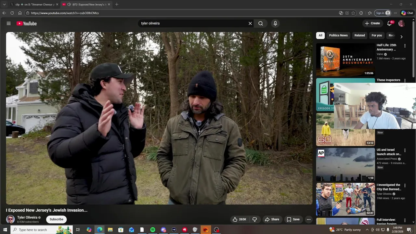Open more actions ellipsis below video
Viewport: 416px width, 234px height.
point(309,219)
